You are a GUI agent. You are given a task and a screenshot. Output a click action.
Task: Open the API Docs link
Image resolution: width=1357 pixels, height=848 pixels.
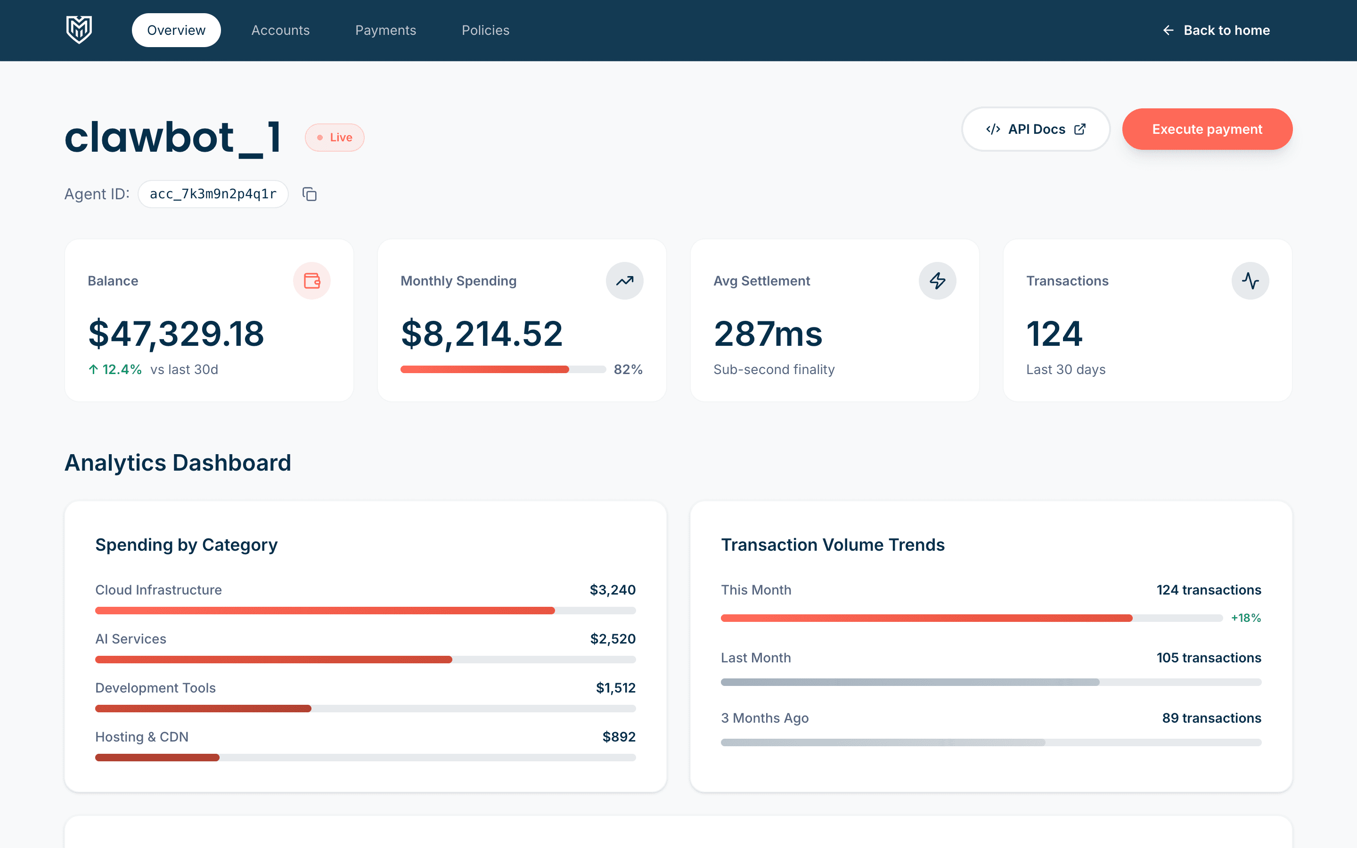pos(1035,129)
